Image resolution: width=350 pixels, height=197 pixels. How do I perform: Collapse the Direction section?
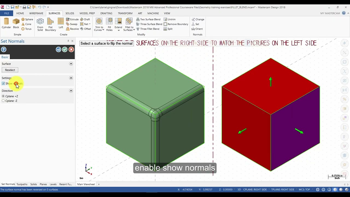click(x=71, y=91)
